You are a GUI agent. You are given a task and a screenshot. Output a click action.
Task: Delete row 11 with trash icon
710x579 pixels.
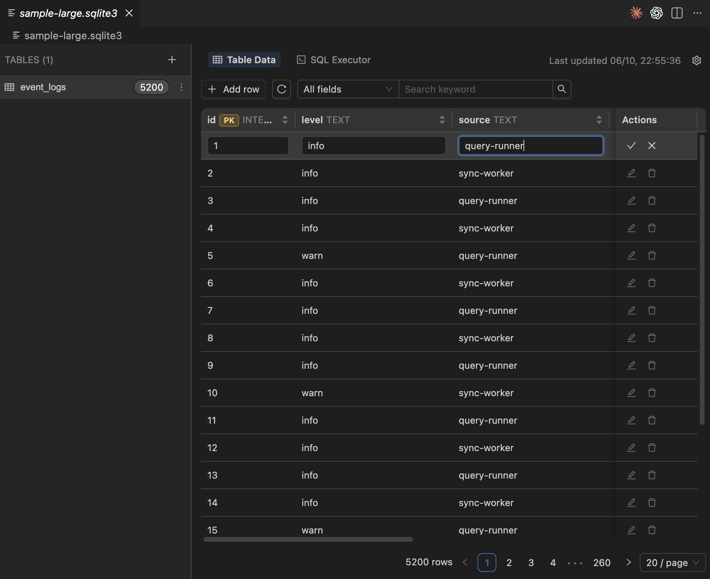[x=652, y=420]
